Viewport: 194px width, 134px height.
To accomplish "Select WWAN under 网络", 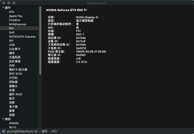I will pyautogui.click(x=14, y=123).
